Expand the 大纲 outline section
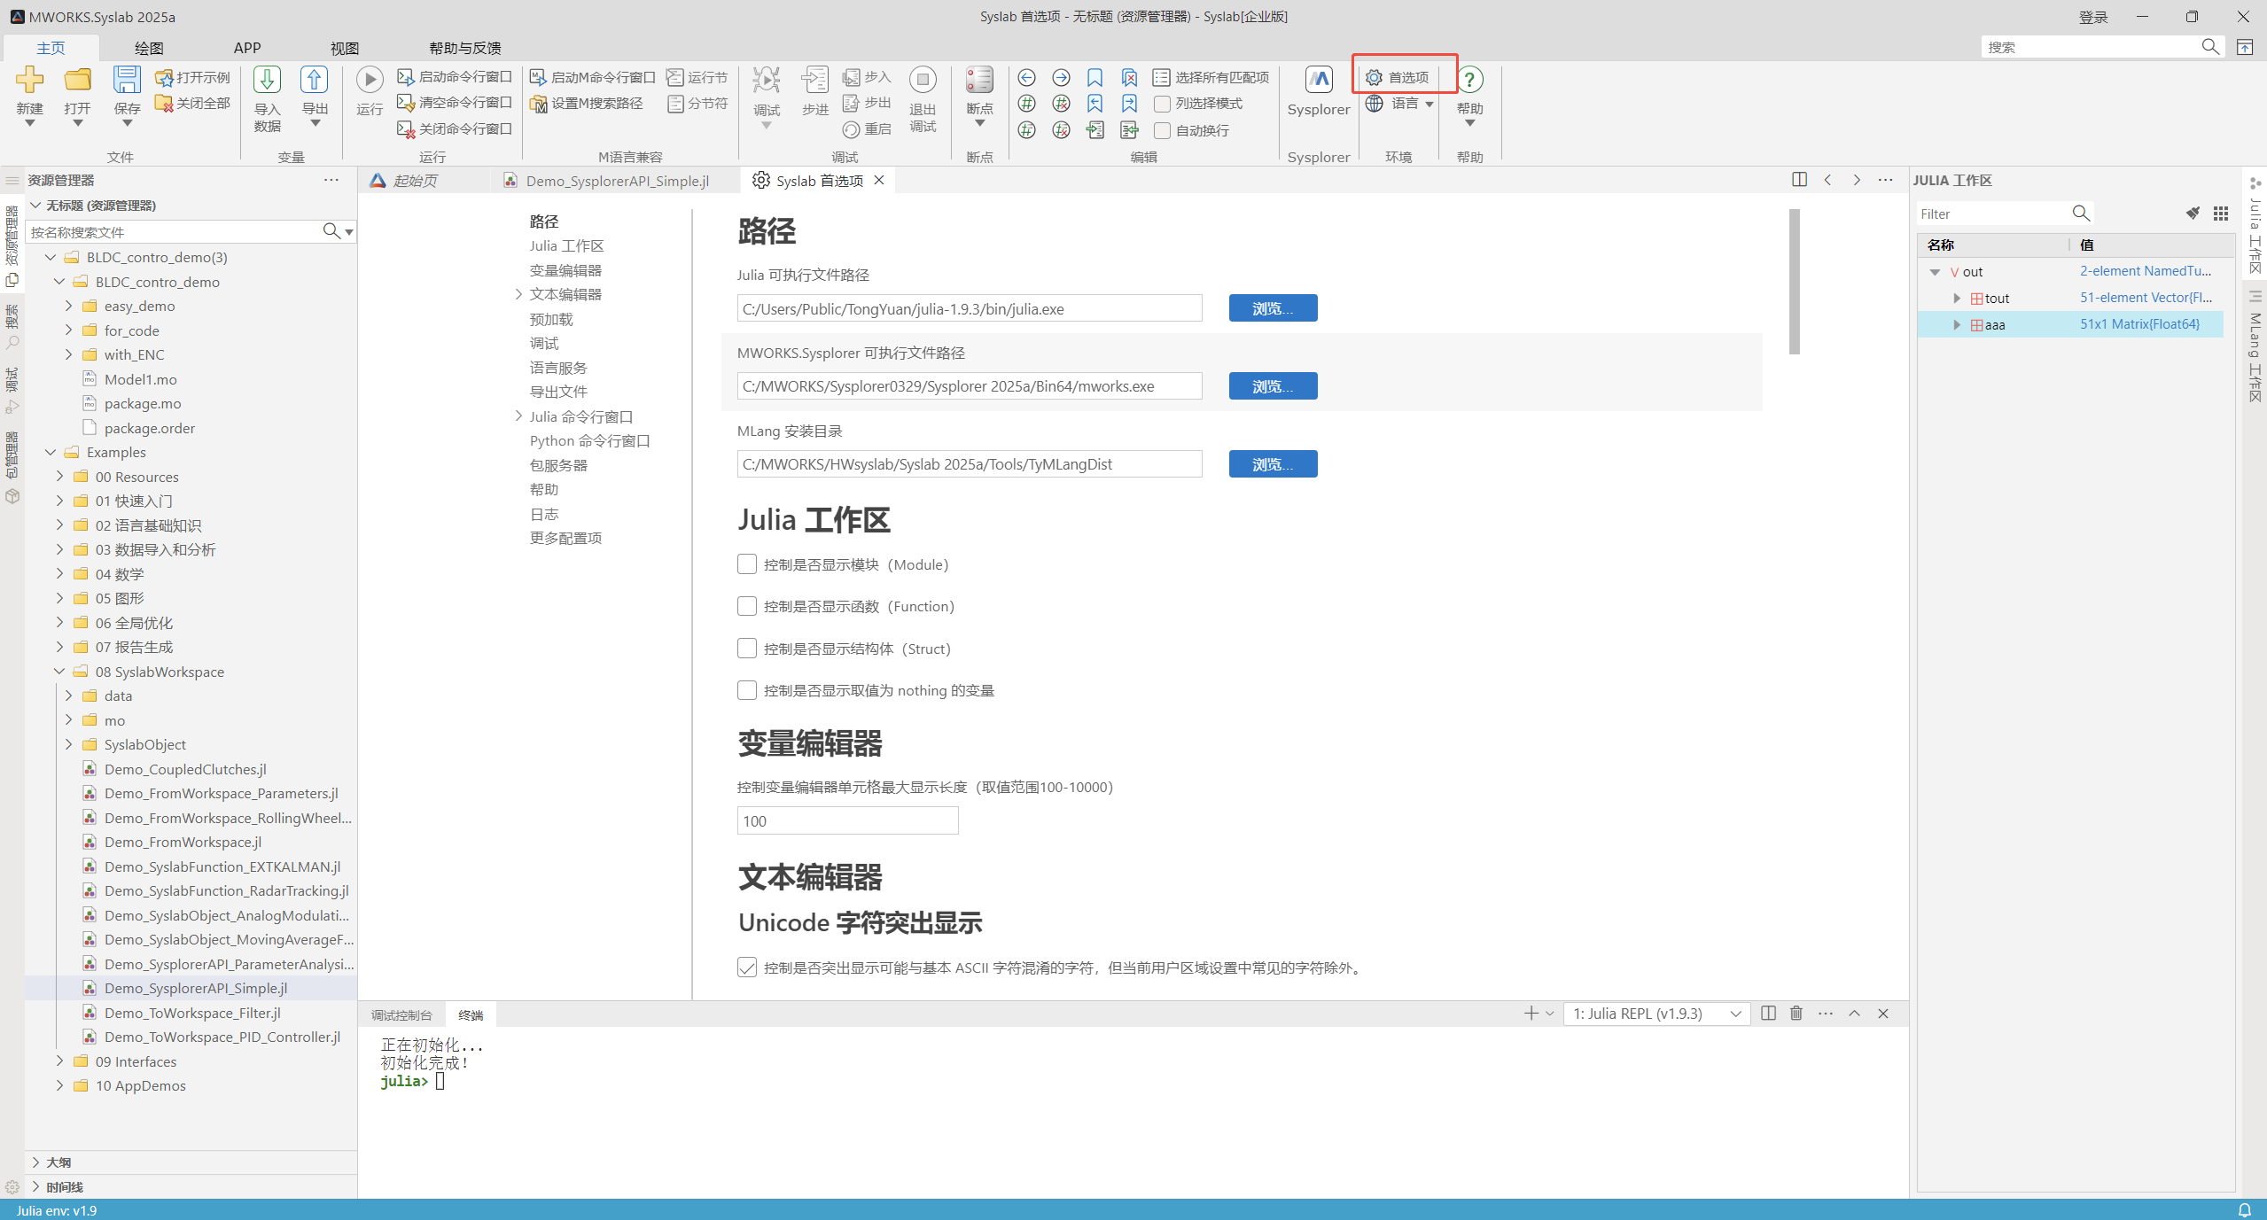2267x1220 pixels. 35,1162
